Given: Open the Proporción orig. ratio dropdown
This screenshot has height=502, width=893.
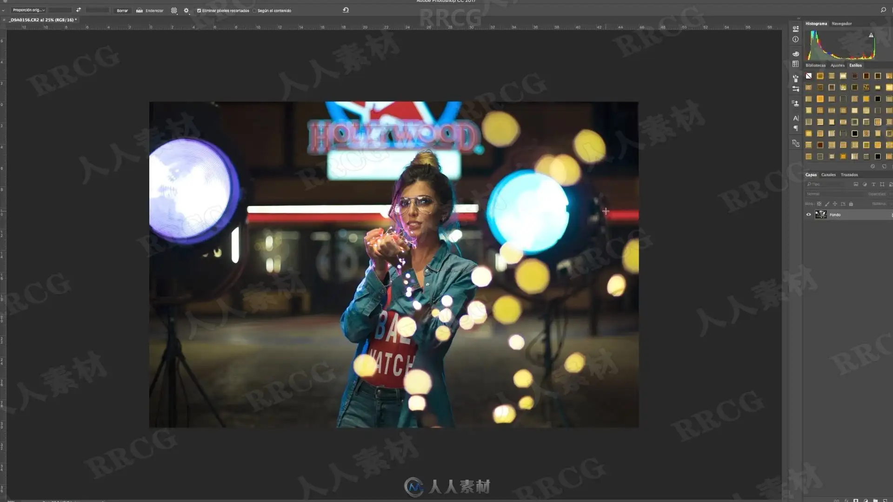Looking at the screenshot, I should tap(28, 10).
